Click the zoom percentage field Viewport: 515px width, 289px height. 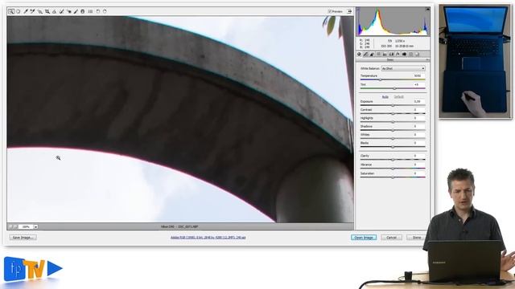[26, 226]
